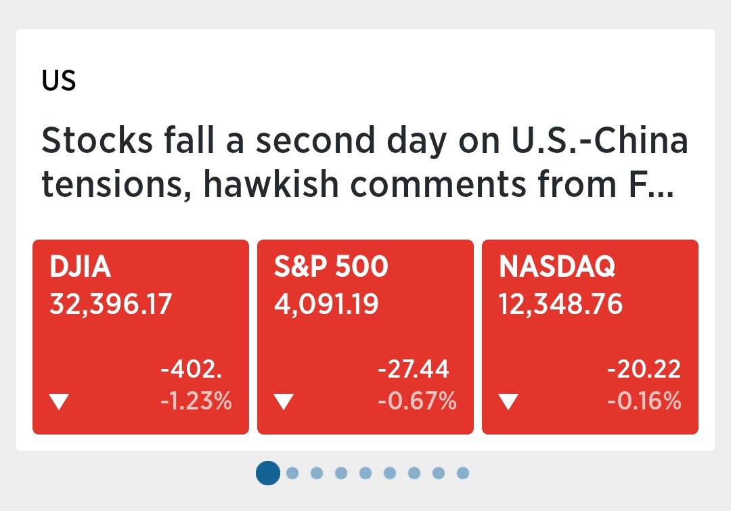
Task: Jump to the eighth carousel page dot
Action: (439, 472)
